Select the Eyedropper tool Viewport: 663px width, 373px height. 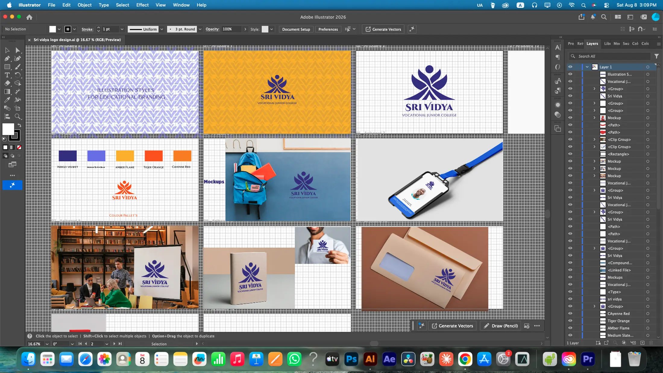tap(7, 100)
